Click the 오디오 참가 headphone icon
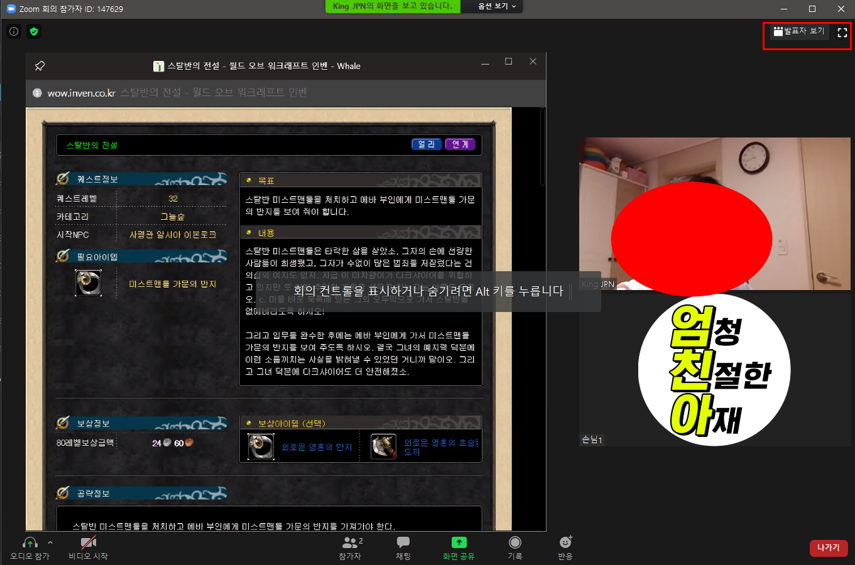The height and width of the screenshot is (565, 855). pyautogui.click(x=30, y=542)
